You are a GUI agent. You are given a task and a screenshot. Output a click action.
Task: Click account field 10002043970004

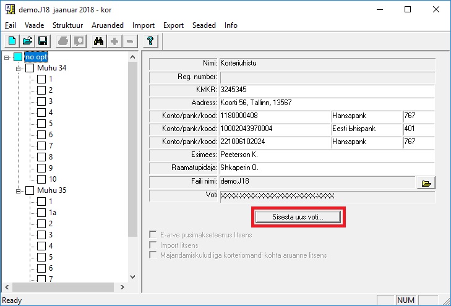(x=275, y=129)
